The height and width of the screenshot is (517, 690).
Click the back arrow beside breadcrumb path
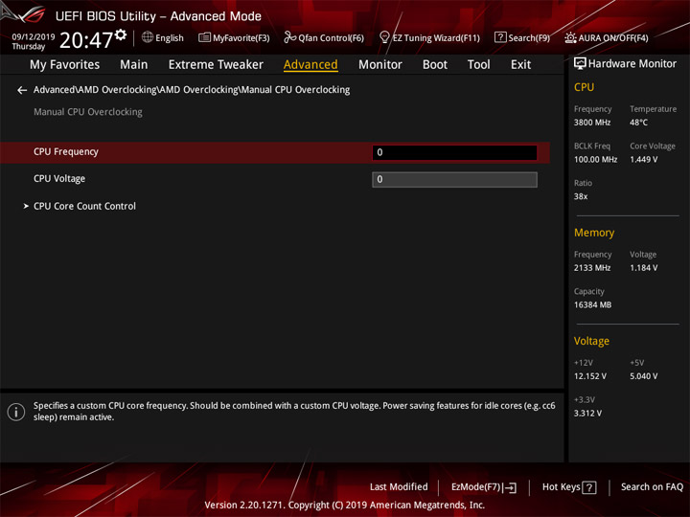22,90
